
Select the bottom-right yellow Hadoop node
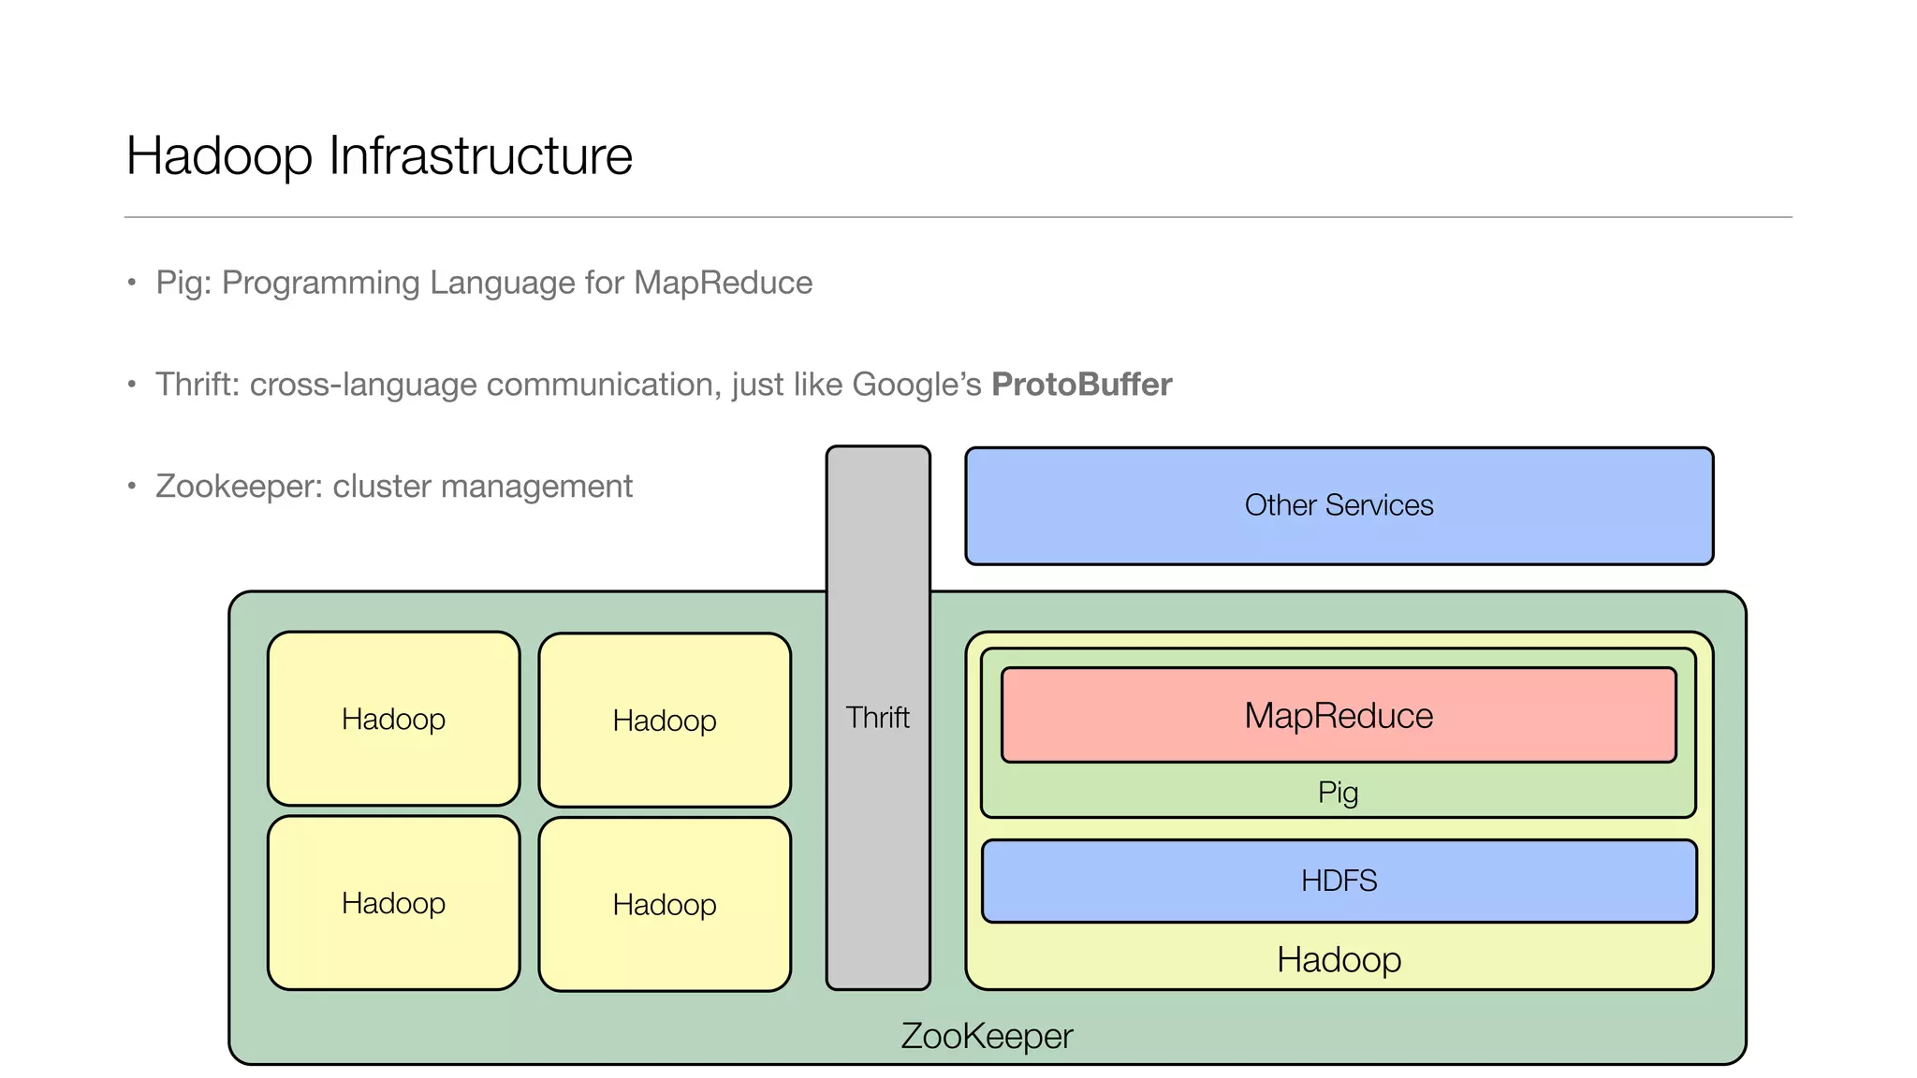[x=665, y=905]
